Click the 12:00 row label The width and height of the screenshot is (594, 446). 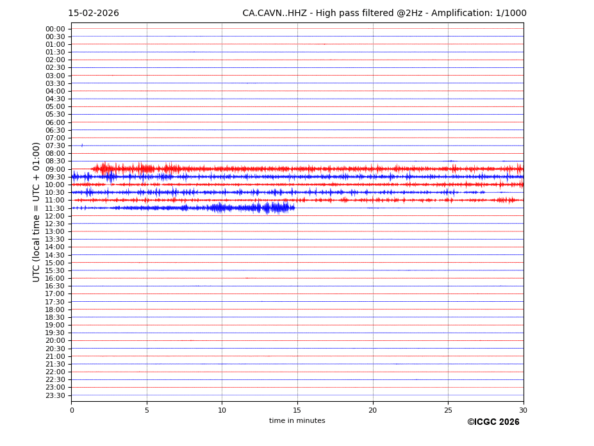[55, 216]
